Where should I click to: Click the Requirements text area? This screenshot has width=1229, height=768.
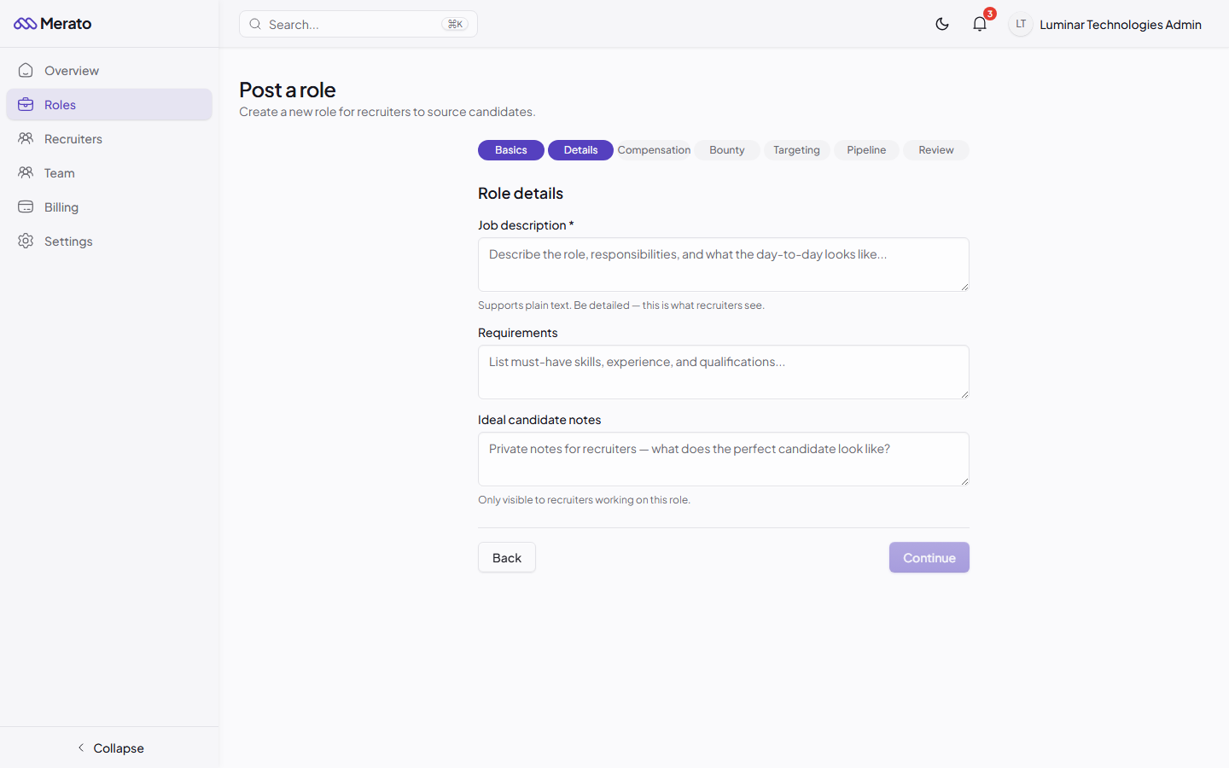click(723, 372)
